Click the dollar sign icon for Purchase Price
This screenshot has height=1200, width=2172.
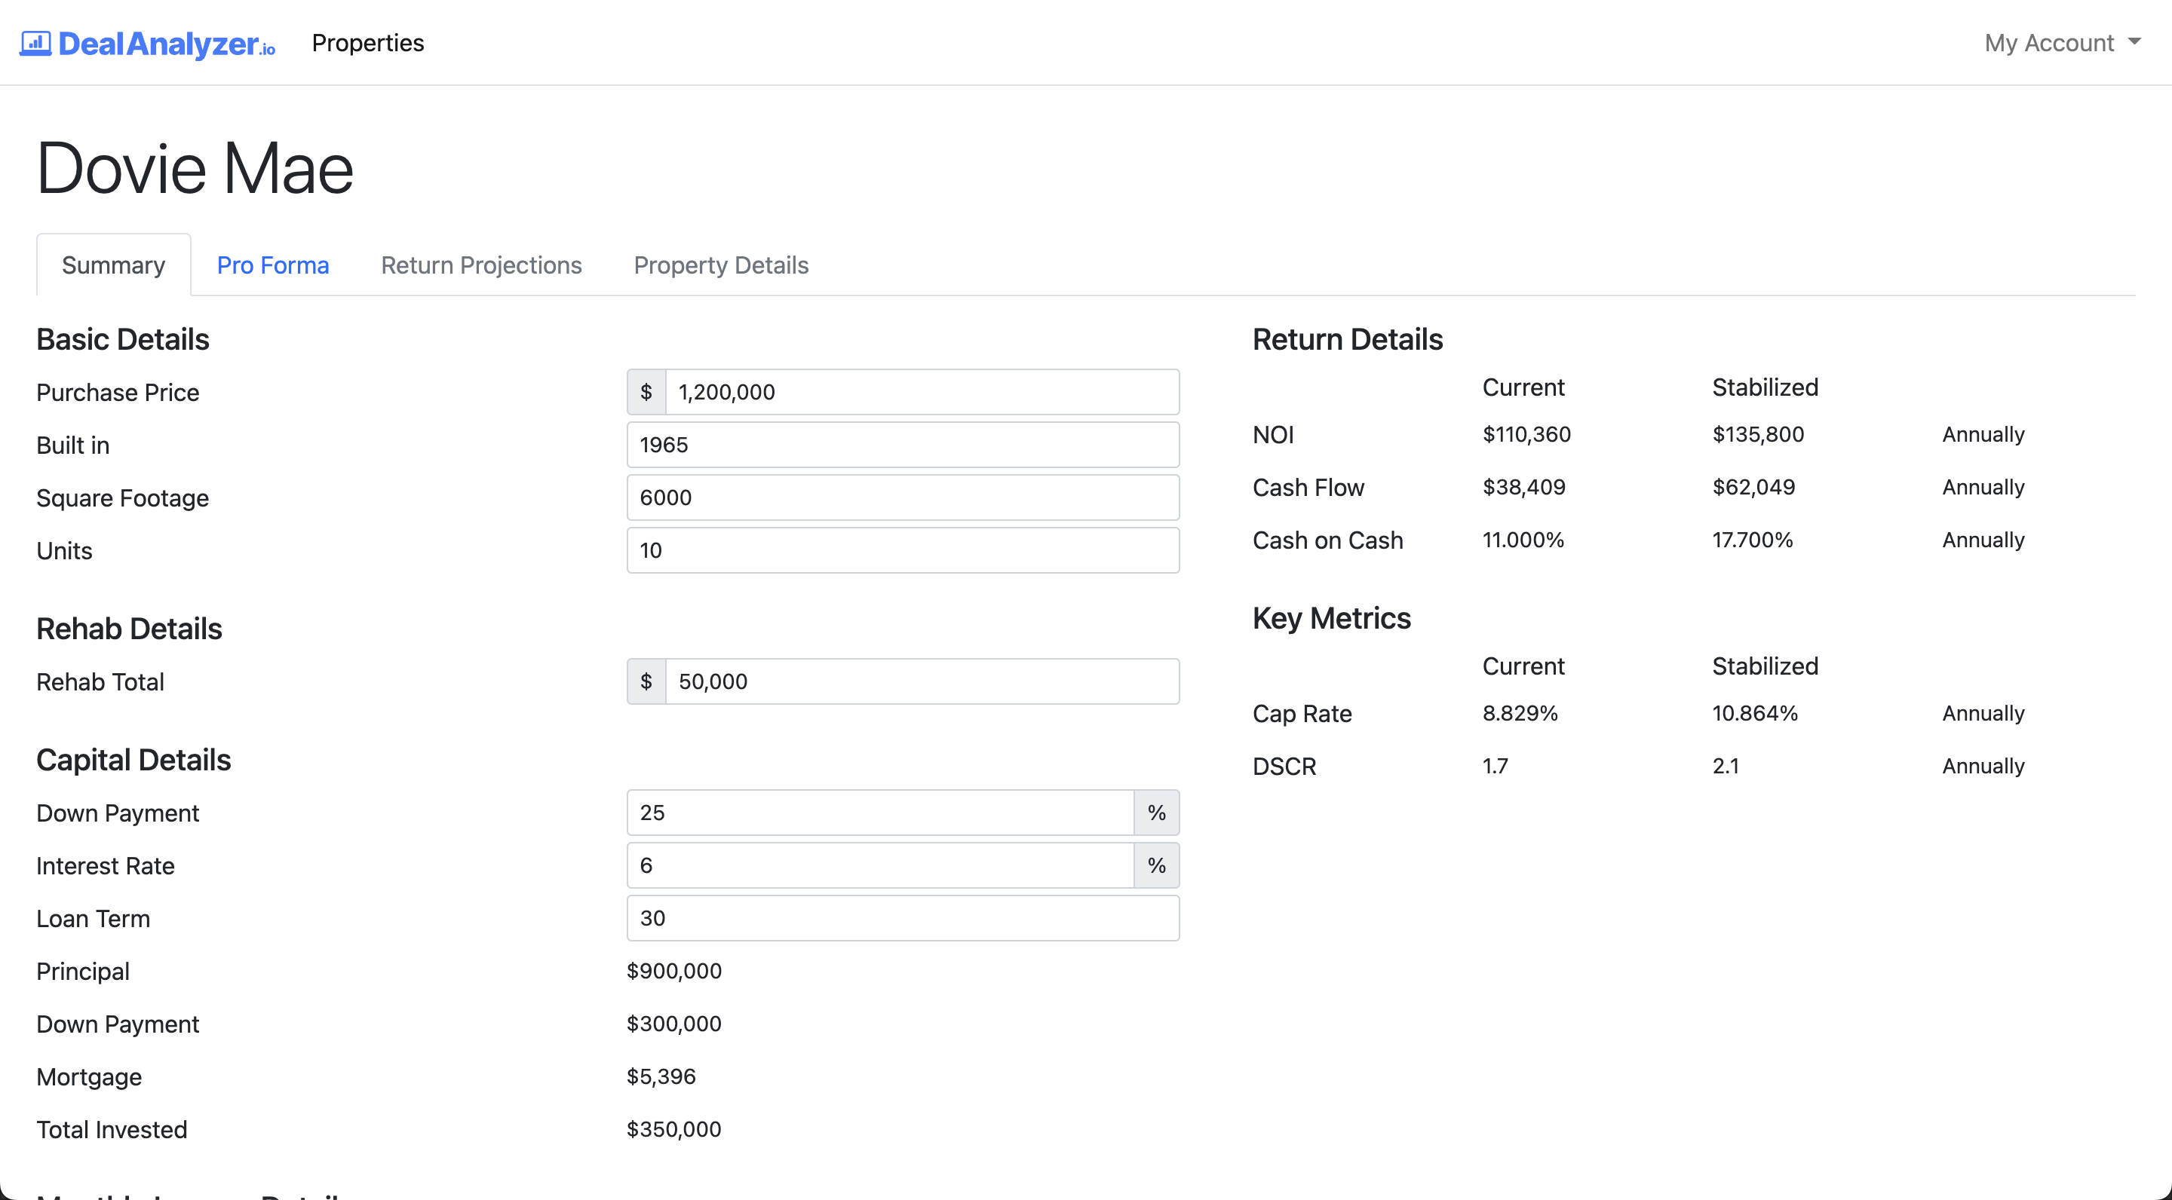click(x=646, y=392)
